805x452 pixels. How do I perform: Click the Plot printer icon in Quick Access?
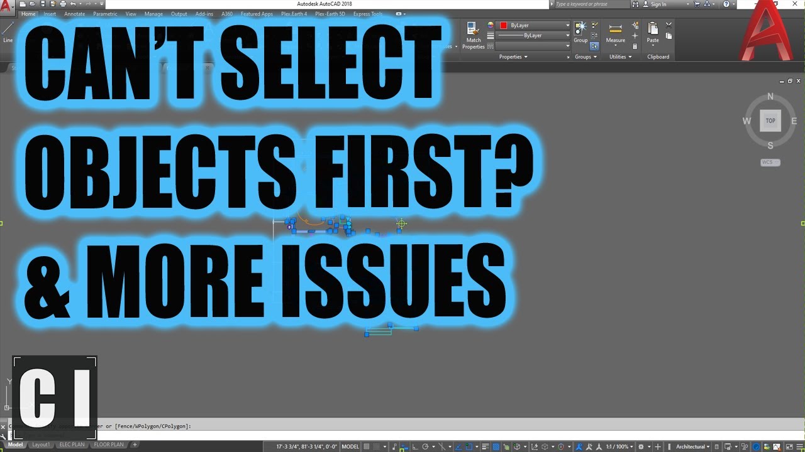click(63, 4)
